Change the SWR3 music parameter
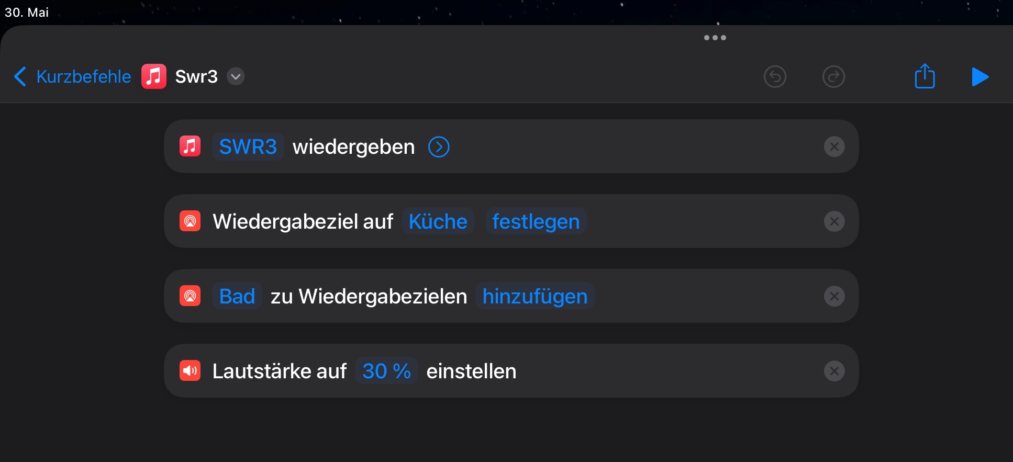This screenshot has width=1013, height=462. tap(248, 147)
